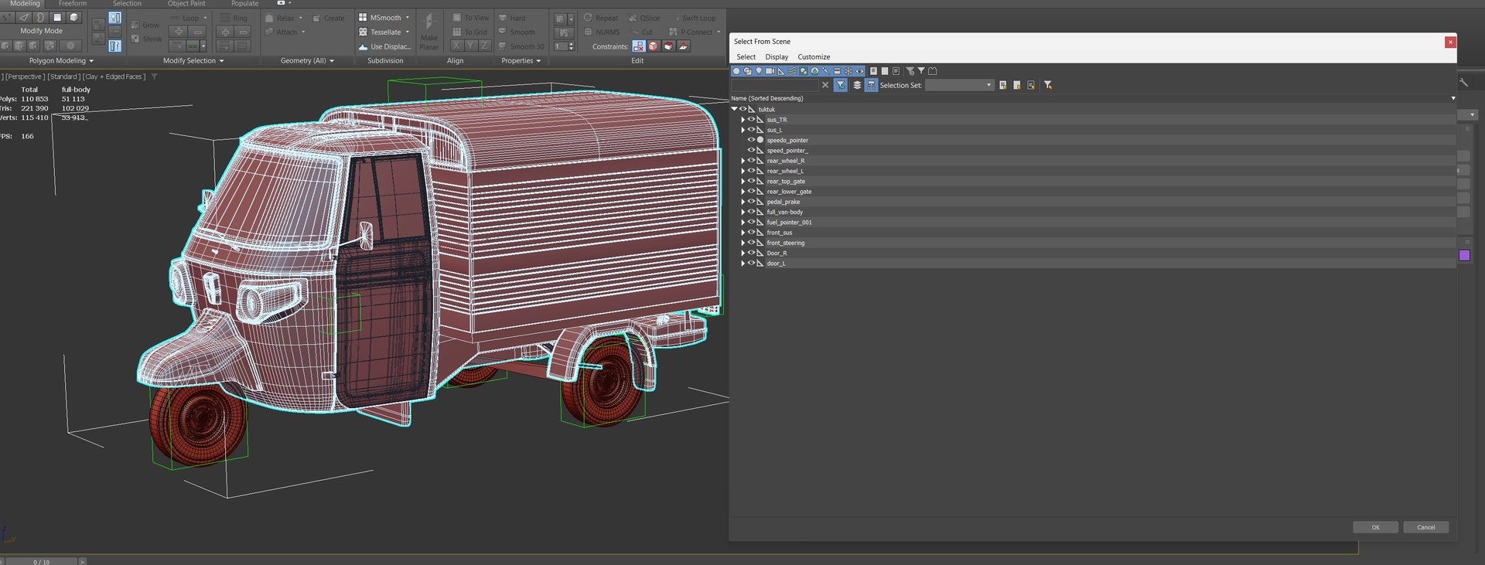Hide the full_van-body object

click(x=751, y=212)
